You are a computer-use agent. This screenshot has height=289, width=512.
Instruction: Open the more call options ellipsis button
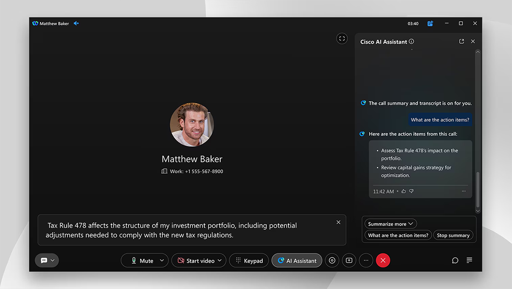pos(366,260)
